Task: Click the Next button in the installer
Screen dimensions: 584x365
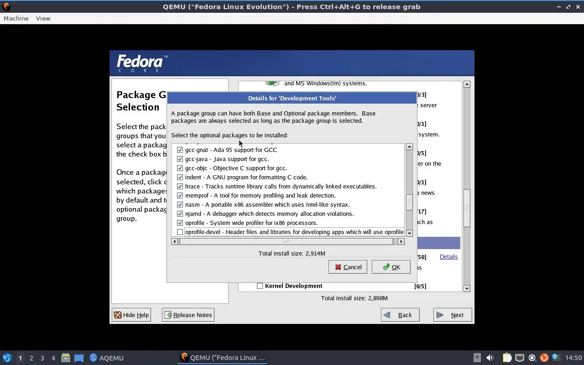Action: pos(453,315)
